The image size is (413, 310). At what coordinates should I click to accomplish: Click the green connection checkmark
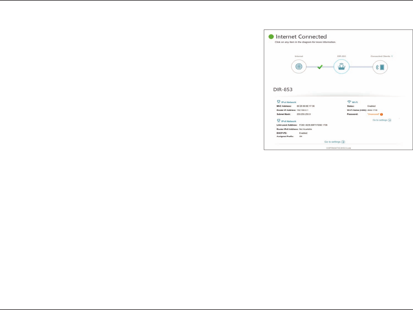(320, 67)
